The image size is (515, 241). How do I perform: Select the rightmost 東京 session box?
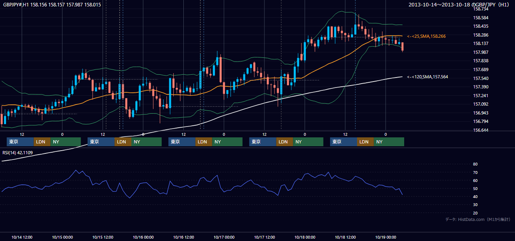(x=343, y=142)
